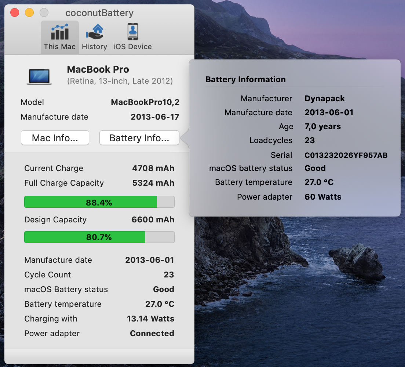The image size is (405, 367).
Task: Click the MacBook Pro model heading
Action: [x=98, y=69]
